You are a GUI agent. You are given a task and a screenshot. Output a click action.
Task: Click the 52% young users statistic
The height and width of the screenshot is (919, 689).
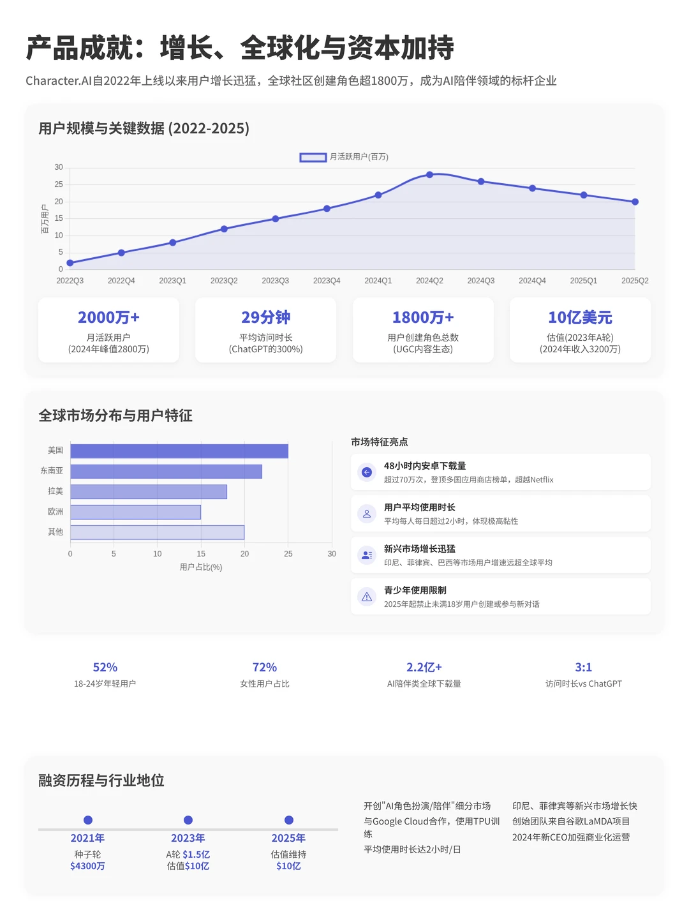pyautogui.click(x=105, y=668)
